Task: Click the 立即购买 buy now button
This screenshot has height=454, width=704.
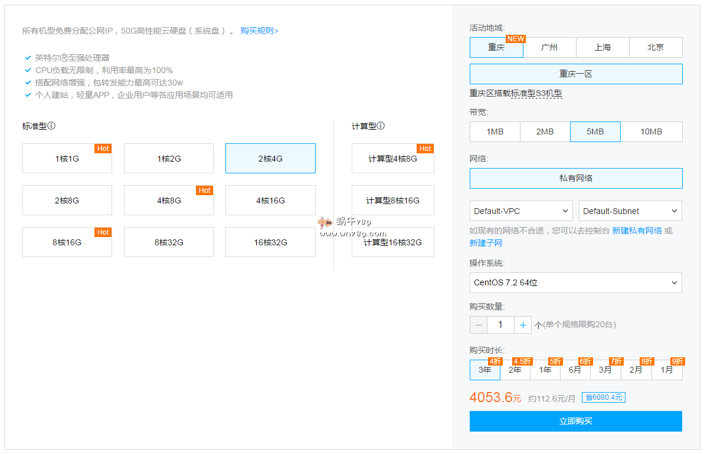Action: (575, 421)
